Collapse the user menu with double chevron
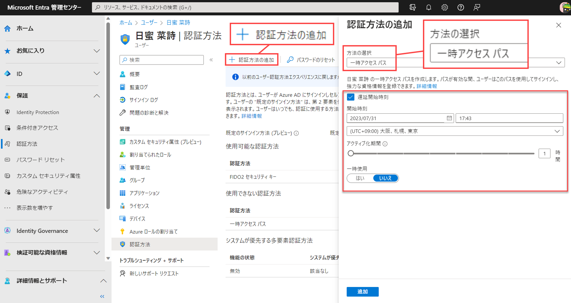This screenshot has width=571, height=303. (211, 60)
